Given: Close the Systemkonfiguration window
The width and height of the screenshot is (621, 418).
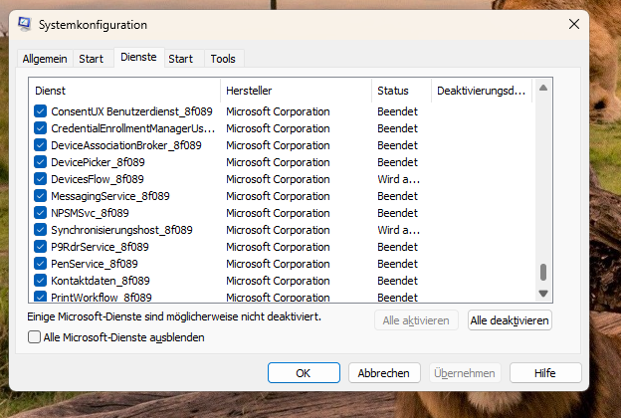Looking at the screenshot, I should (x=574, y=24).
